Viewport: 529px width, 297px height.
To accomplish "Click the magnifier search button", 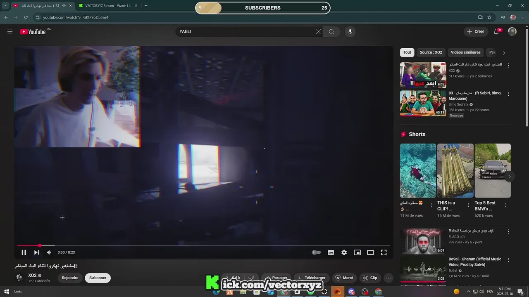I will [x=331, y=32].
